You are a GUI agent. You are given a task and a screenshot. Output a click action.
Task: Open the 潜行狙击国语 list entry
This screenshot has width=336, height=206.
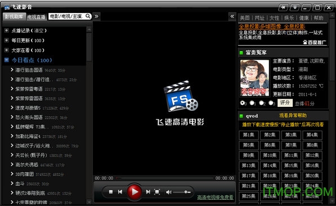click(x=29, y=70)
